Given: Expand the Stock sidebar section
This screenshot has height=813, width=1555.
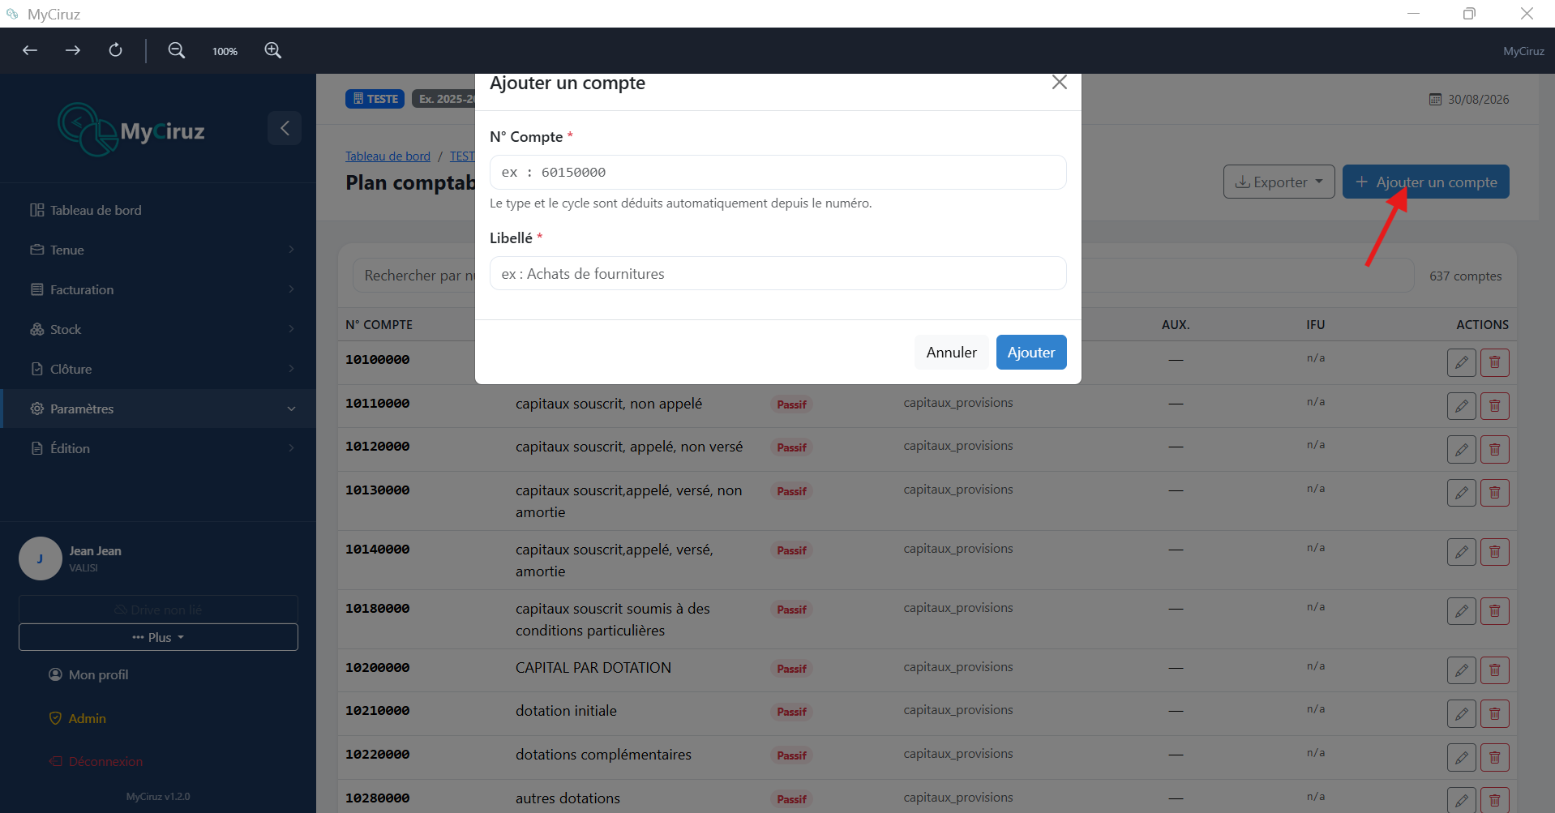Looking at the screenshot, I should tap(158, 329).
